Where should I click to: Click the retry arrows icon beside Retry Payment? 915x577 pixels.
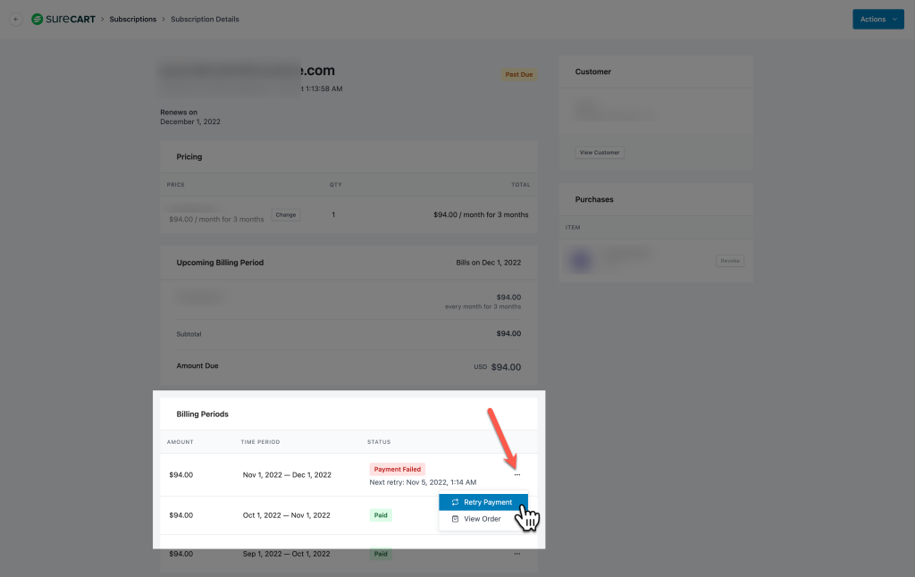tap(456, 502)
